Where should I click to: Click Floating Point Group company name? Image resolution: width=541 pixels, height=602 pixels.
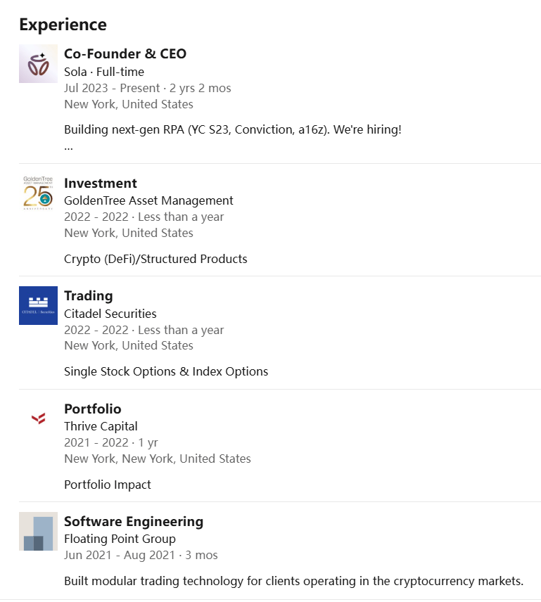click(120, 539)
